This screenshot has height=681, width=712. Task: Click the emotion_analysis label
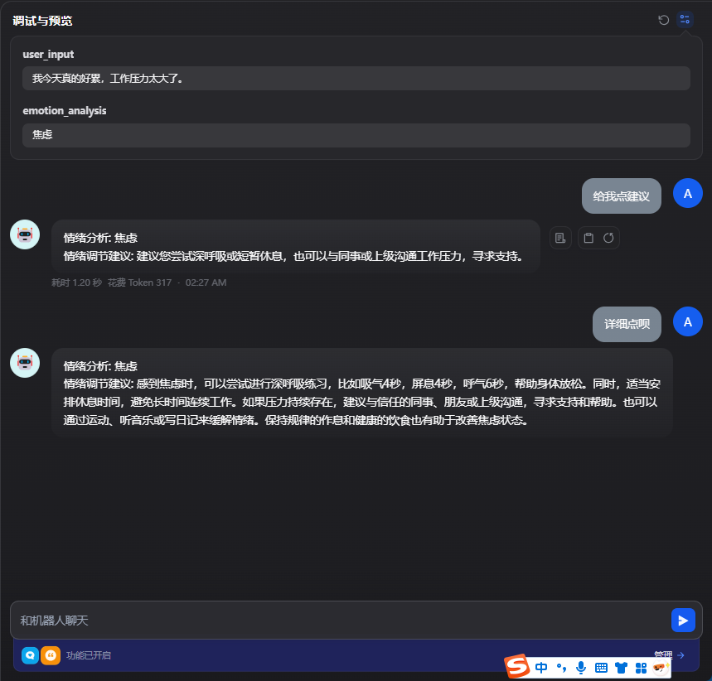coord(65,111)
